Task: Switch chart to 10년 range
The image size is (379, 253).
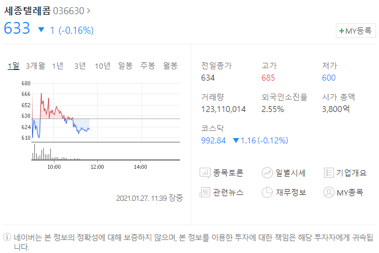Action: tap(102, 66)
